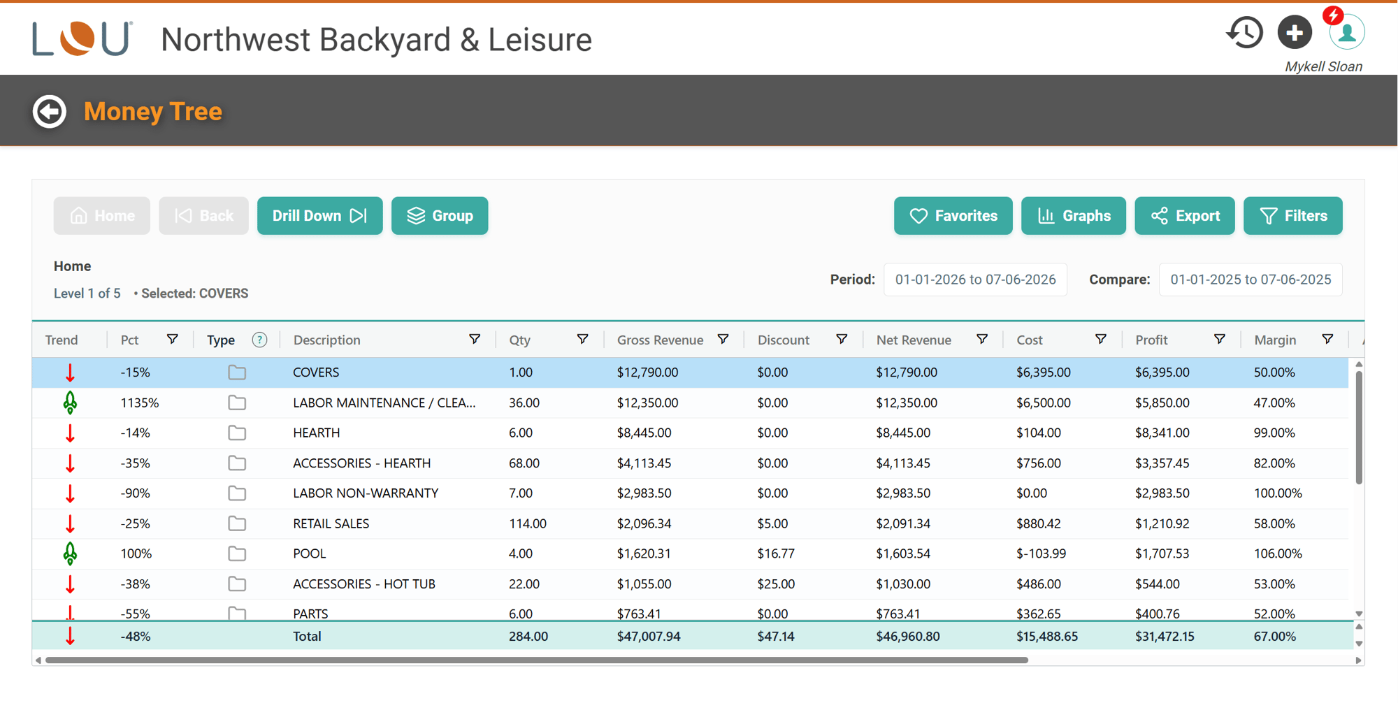Click the POOL row green rocket trend icon
The height and width of the screenshot is (703, 1398).
[x=70, y=553]
